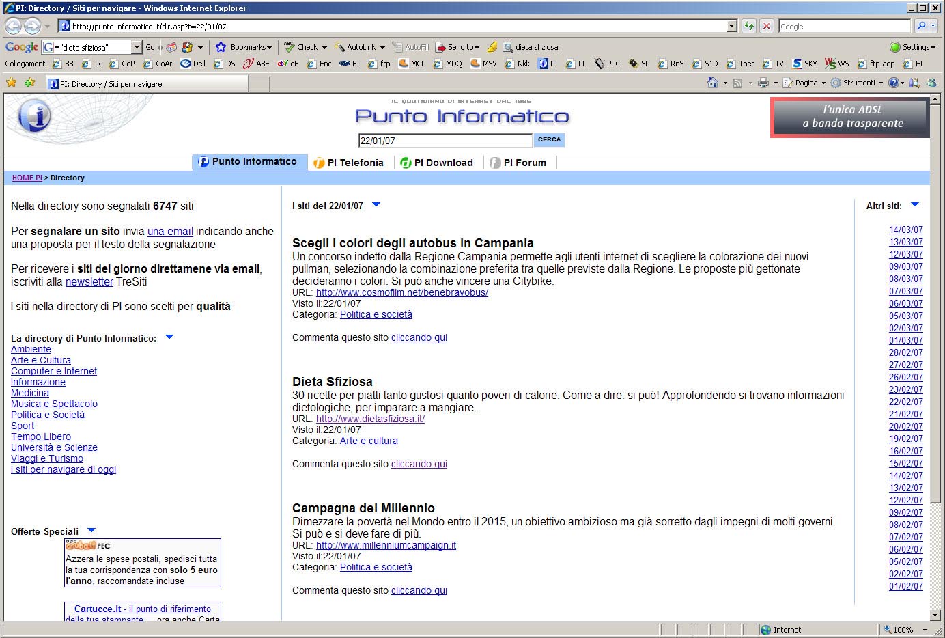Open the Musica e Spettacolo category link

tap(54, 404)
